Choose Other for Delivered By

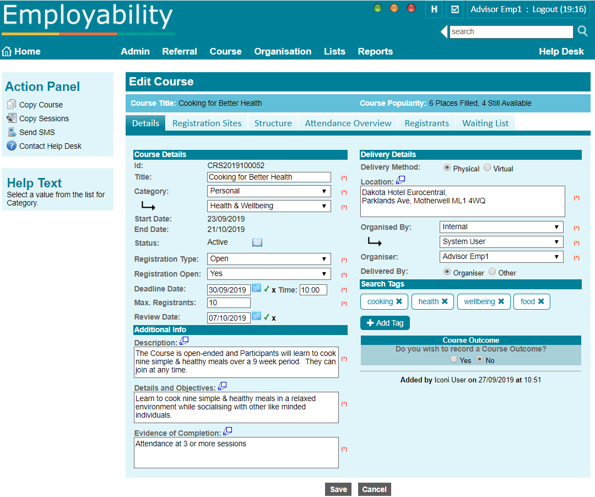click(491, 271)
